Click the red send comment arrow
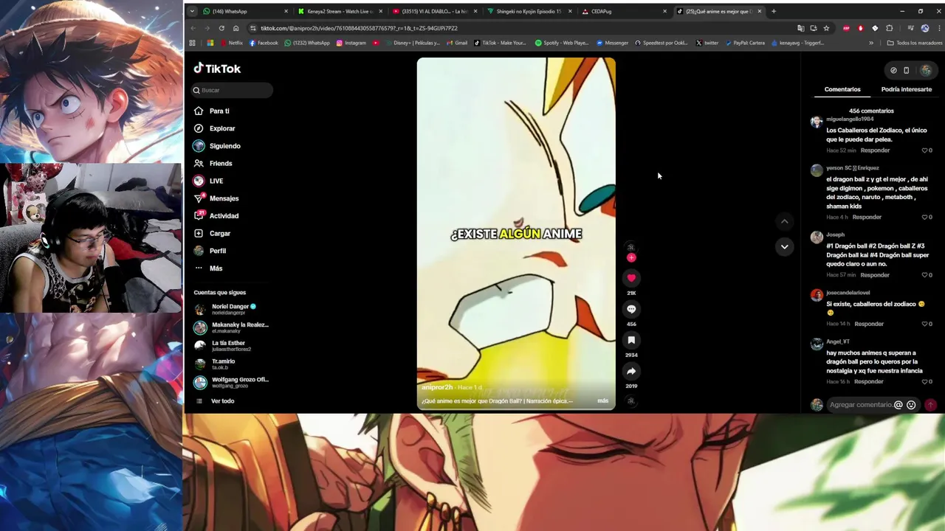 (x=930, y=405)
